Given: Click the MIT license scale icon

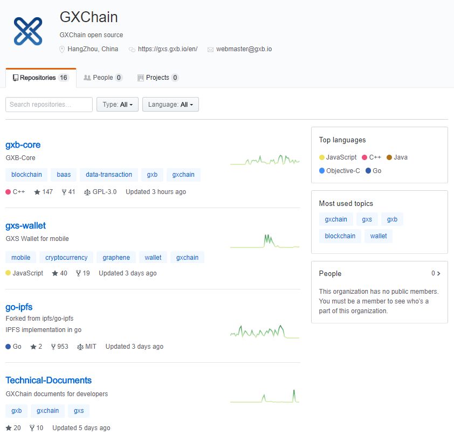Looking at the screenshot, I should [x=80, y=347].
